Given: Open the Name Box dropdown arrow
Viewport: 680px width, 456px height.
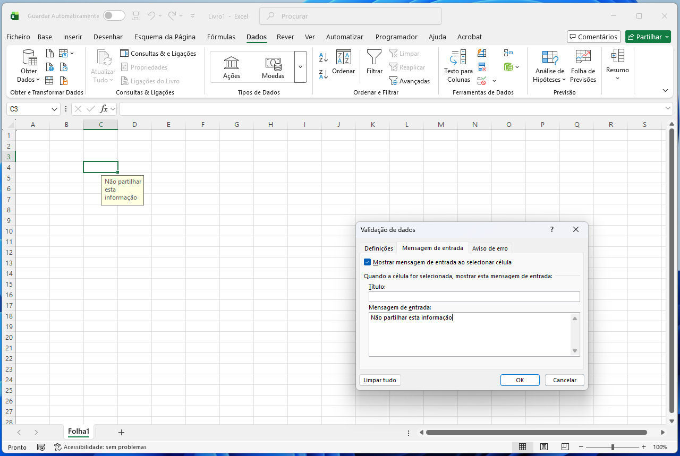Looking at the screenshot, I should (54, 109).
